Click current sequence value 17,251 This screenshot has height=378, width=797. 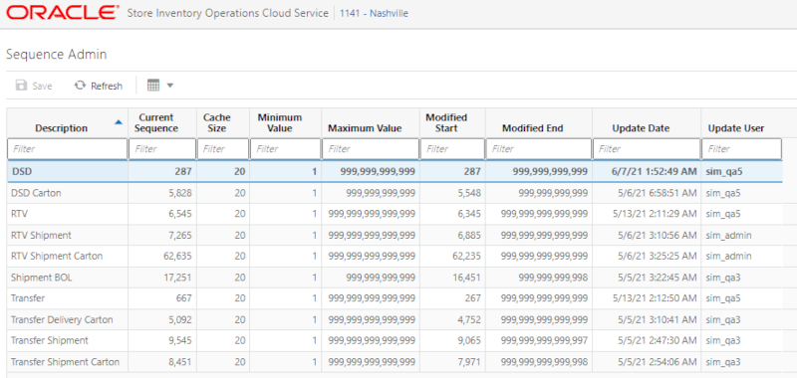point(178,278)
